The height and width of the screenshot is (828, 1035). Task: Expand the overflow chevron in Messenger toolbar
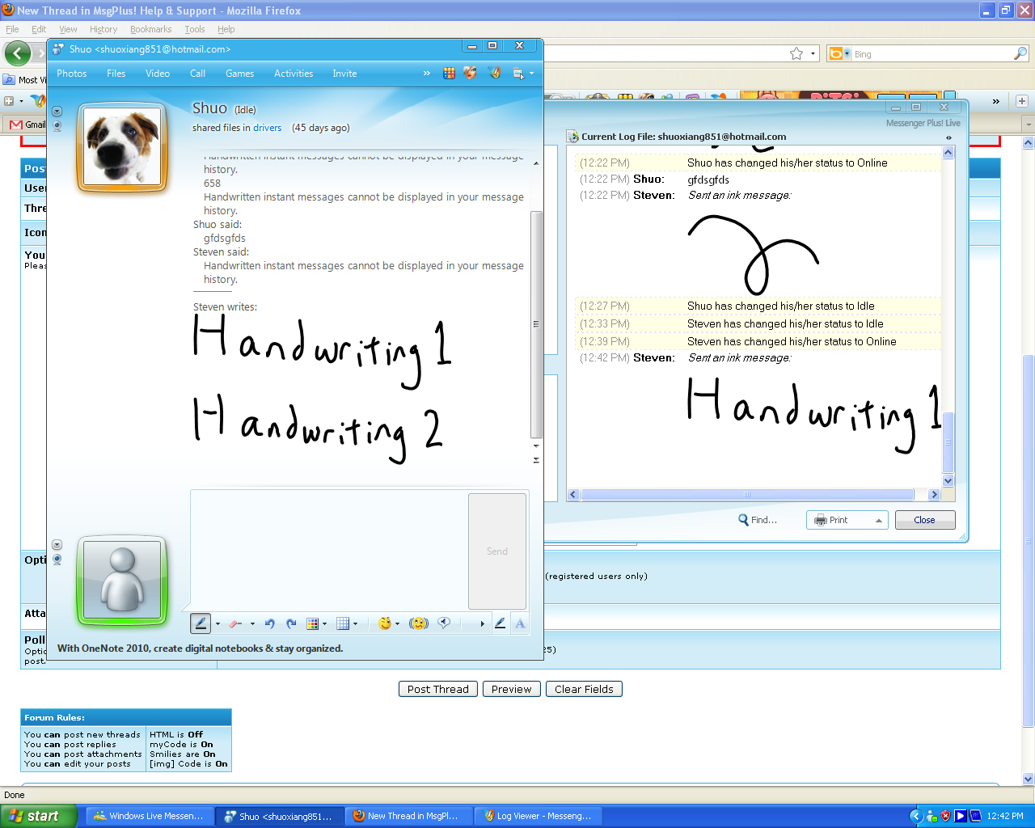(427, 74)
